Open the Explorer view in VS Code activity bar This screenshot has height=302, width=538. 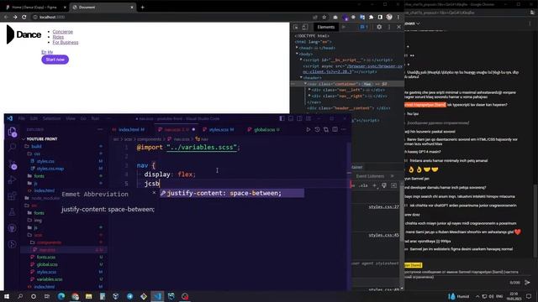pos(13,132)
